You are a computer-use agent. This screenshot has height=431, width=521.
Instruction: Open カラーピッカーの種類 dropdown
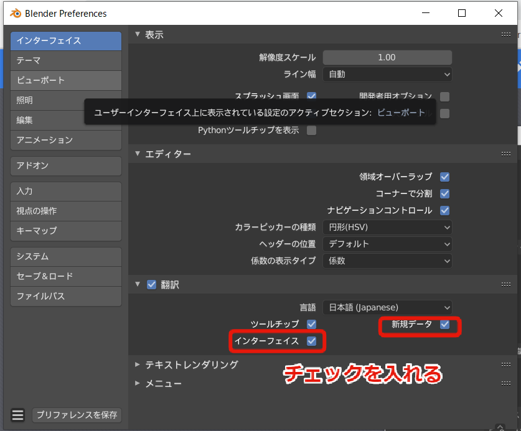point(387,228)
